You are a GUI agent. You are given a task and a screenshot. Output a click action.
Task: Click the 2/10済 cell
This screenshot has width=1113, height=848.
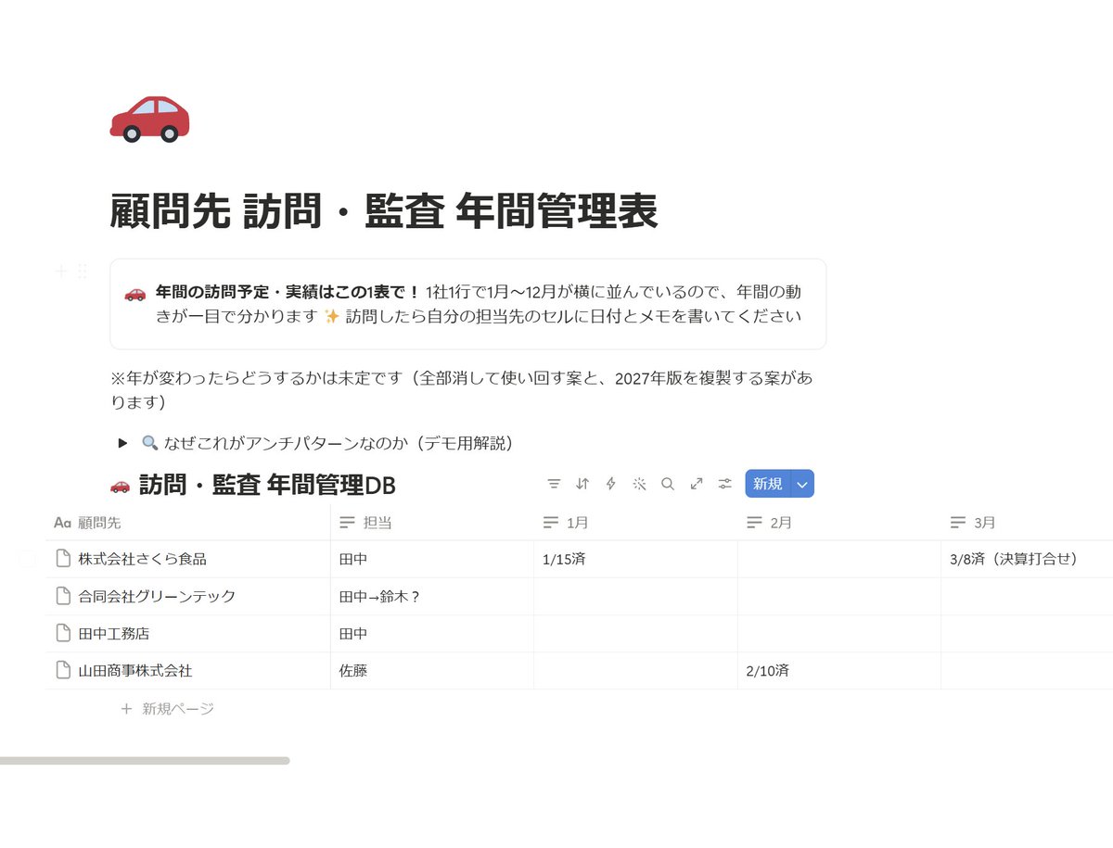pos(839,670)
